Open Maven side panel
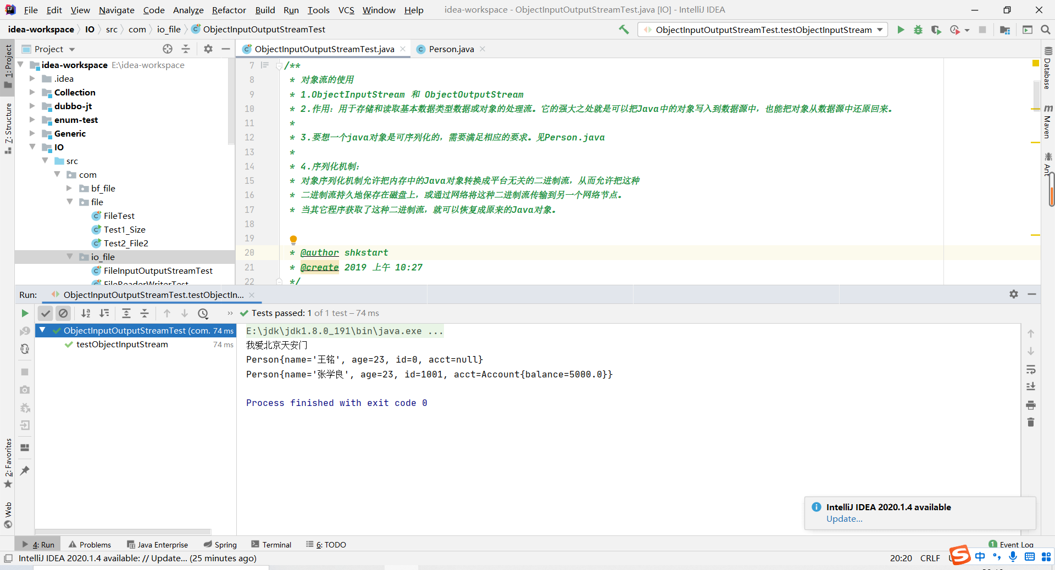 tap(1048, 122)
